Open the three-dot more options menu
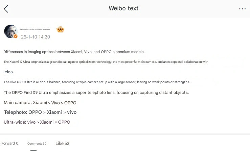Screen dimensions: 250x152 pyautogui.click(x=242, y=9)
